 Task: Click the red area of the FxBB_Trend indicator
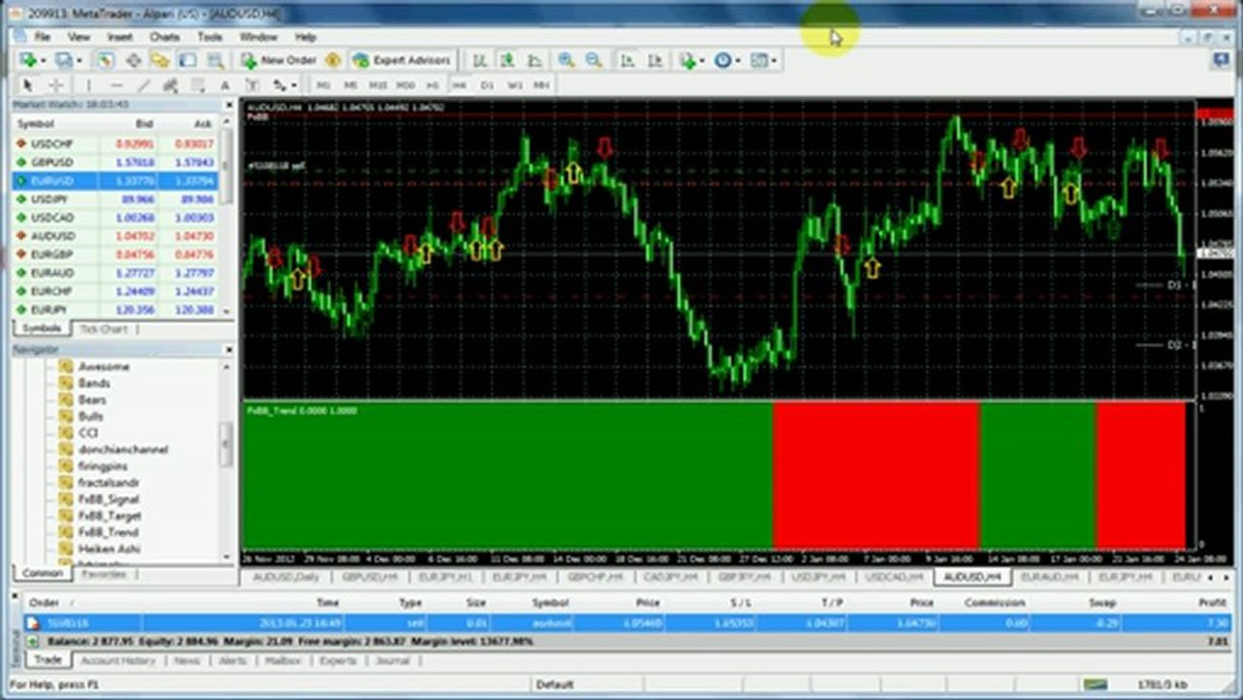tap(875, 476)
